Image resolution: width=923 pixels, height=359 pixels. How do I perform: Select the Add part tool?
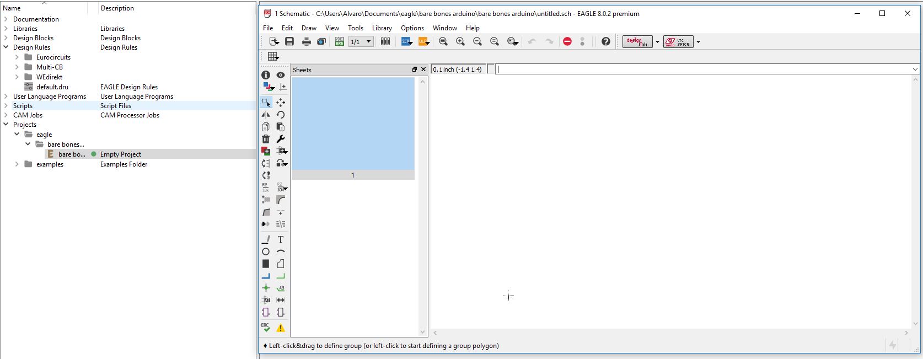coord(266,151)
